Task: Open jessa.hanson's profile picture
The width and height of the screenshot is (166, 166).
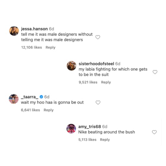Action: tap(14, 31)
